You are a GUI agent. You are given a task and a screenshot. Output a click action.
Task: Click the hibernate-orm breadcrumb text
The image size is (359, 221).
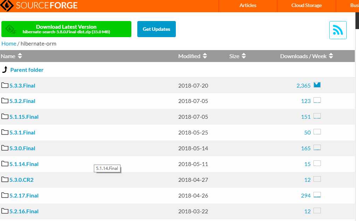point(39,44)
